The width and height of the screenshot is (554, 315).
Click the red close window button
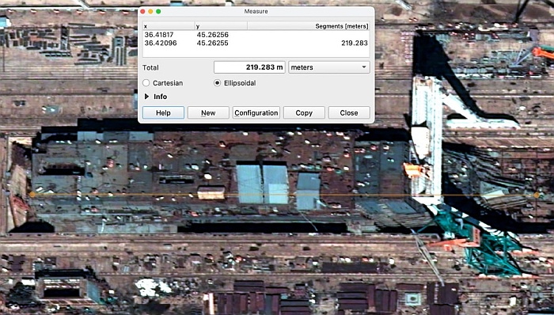tap(142, 11)
